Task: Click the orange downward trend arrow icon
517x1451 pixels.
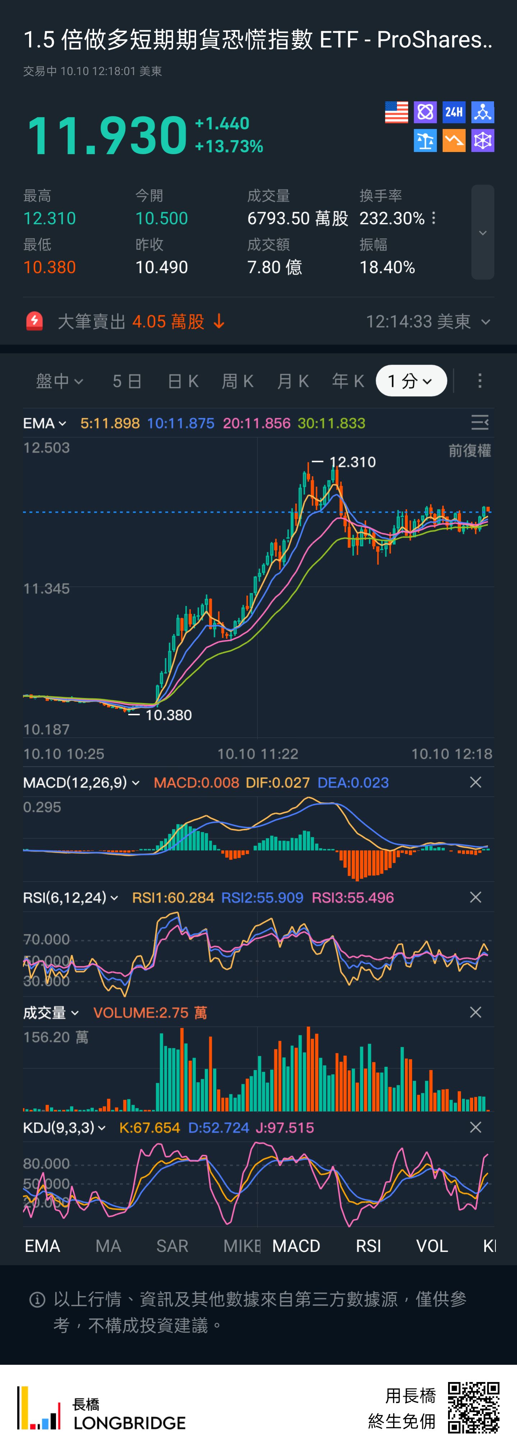Action: [x=453, y=141]
